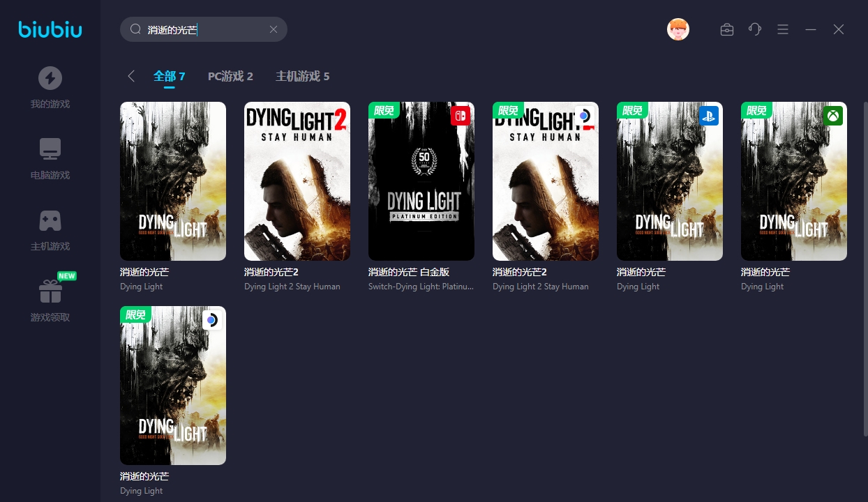Open Switch Dying Light Platinum Edition cover

[x=421, y=181]
